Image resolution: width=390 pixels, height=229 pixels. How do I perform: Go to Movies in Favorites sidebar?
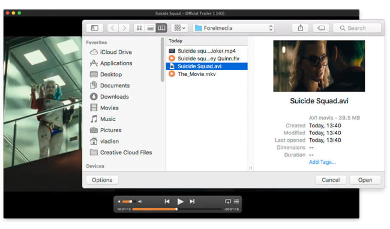(x=109, y=108)
